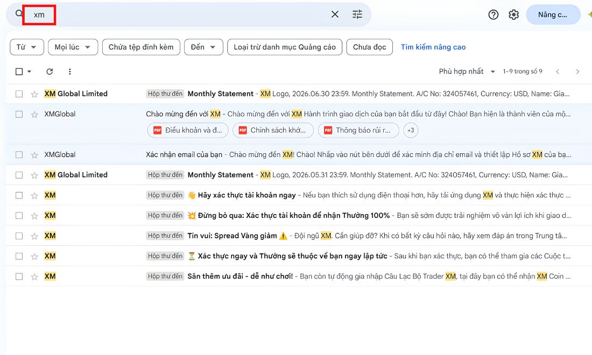Open the Phù hợp nhất sort dropdown
Image resolution: width=592 pixels, height=355 pixels.
pos(467,72)
